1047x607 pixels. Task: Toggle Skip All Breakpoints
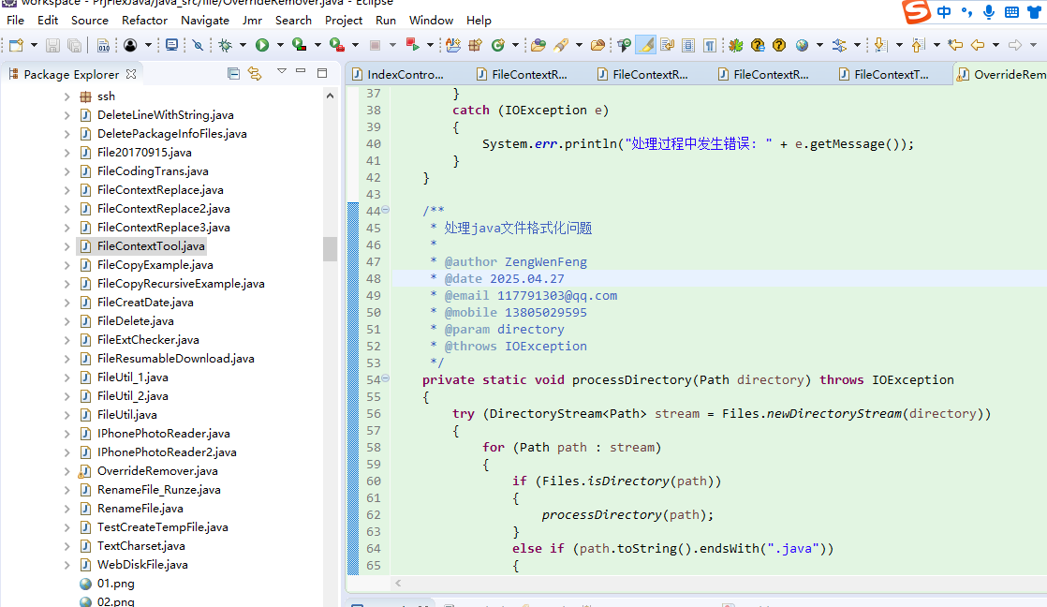tap(198, 45)
